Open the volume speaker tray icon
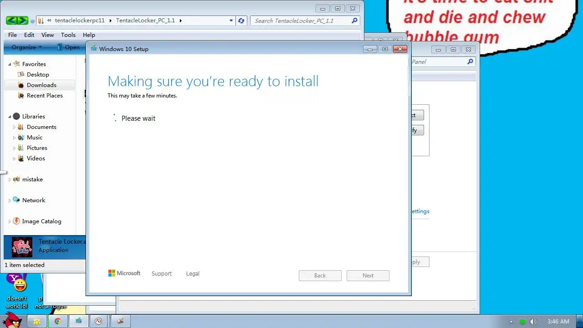Screen dimensions: 583x328 tap(533, 322)
